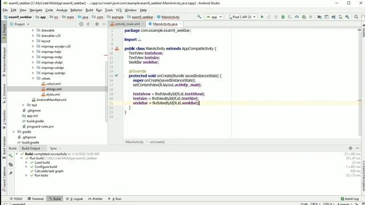Collapse the Run build node

(22, 158)
